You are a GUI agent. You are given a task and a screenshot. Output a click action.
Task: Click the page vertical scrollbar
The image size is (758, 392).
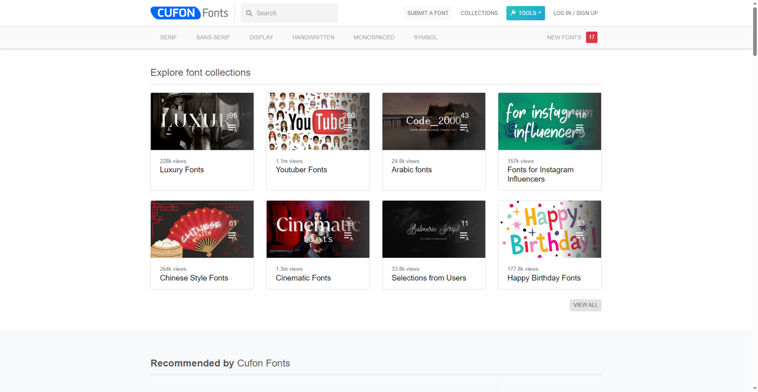pyautogui.click(x=754, y=177)
